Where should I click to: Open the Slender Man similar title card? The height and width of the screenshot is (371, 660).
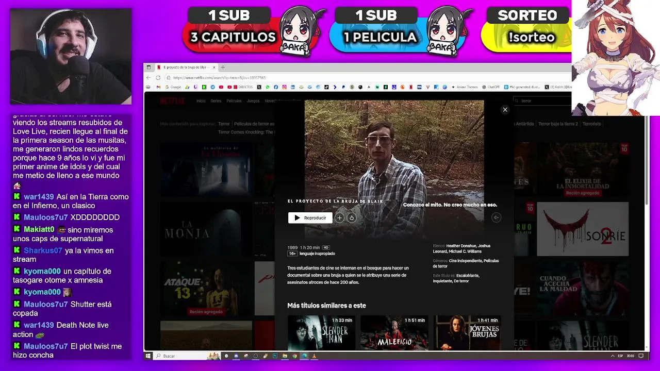321,332
